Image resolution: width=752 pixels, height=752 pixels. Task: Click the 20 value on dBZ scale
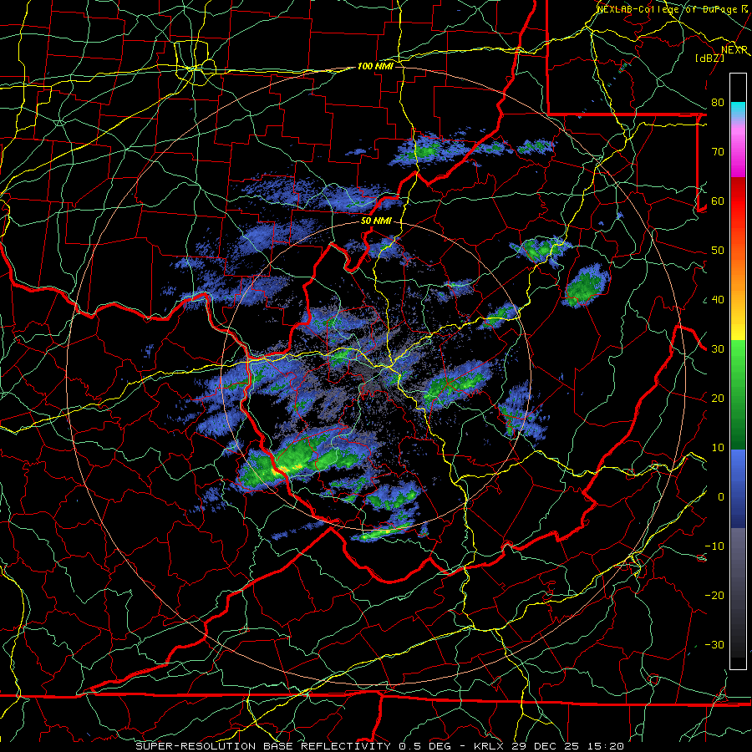click(718, 399)
